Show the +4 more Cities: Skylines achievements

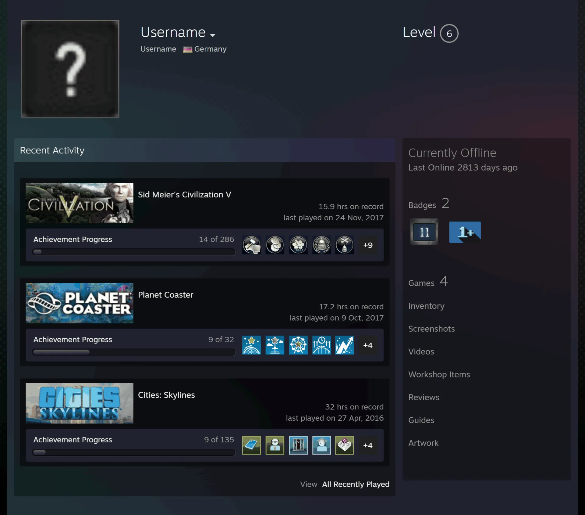[x=368, y=445]
